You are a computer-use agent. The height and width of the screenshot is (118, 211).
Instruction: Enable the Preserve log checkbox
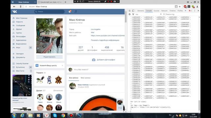click(x=164, y=14)
